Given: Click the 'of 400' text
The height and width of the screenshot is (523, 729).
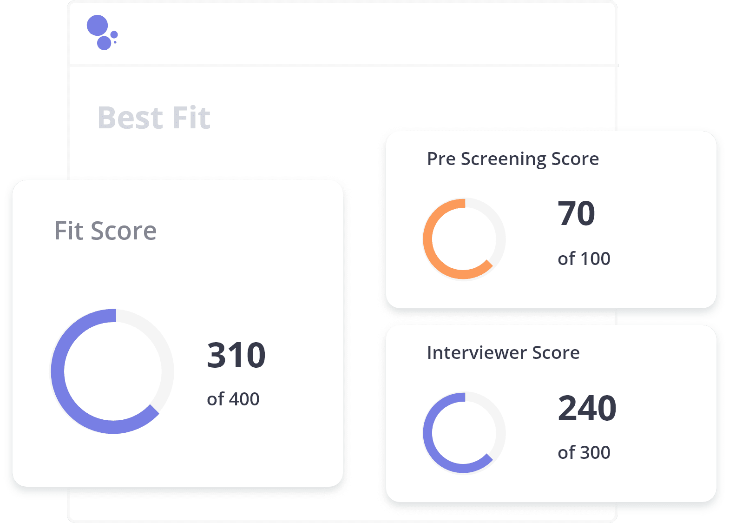Looking at the screenshot, I should point(233,399).
